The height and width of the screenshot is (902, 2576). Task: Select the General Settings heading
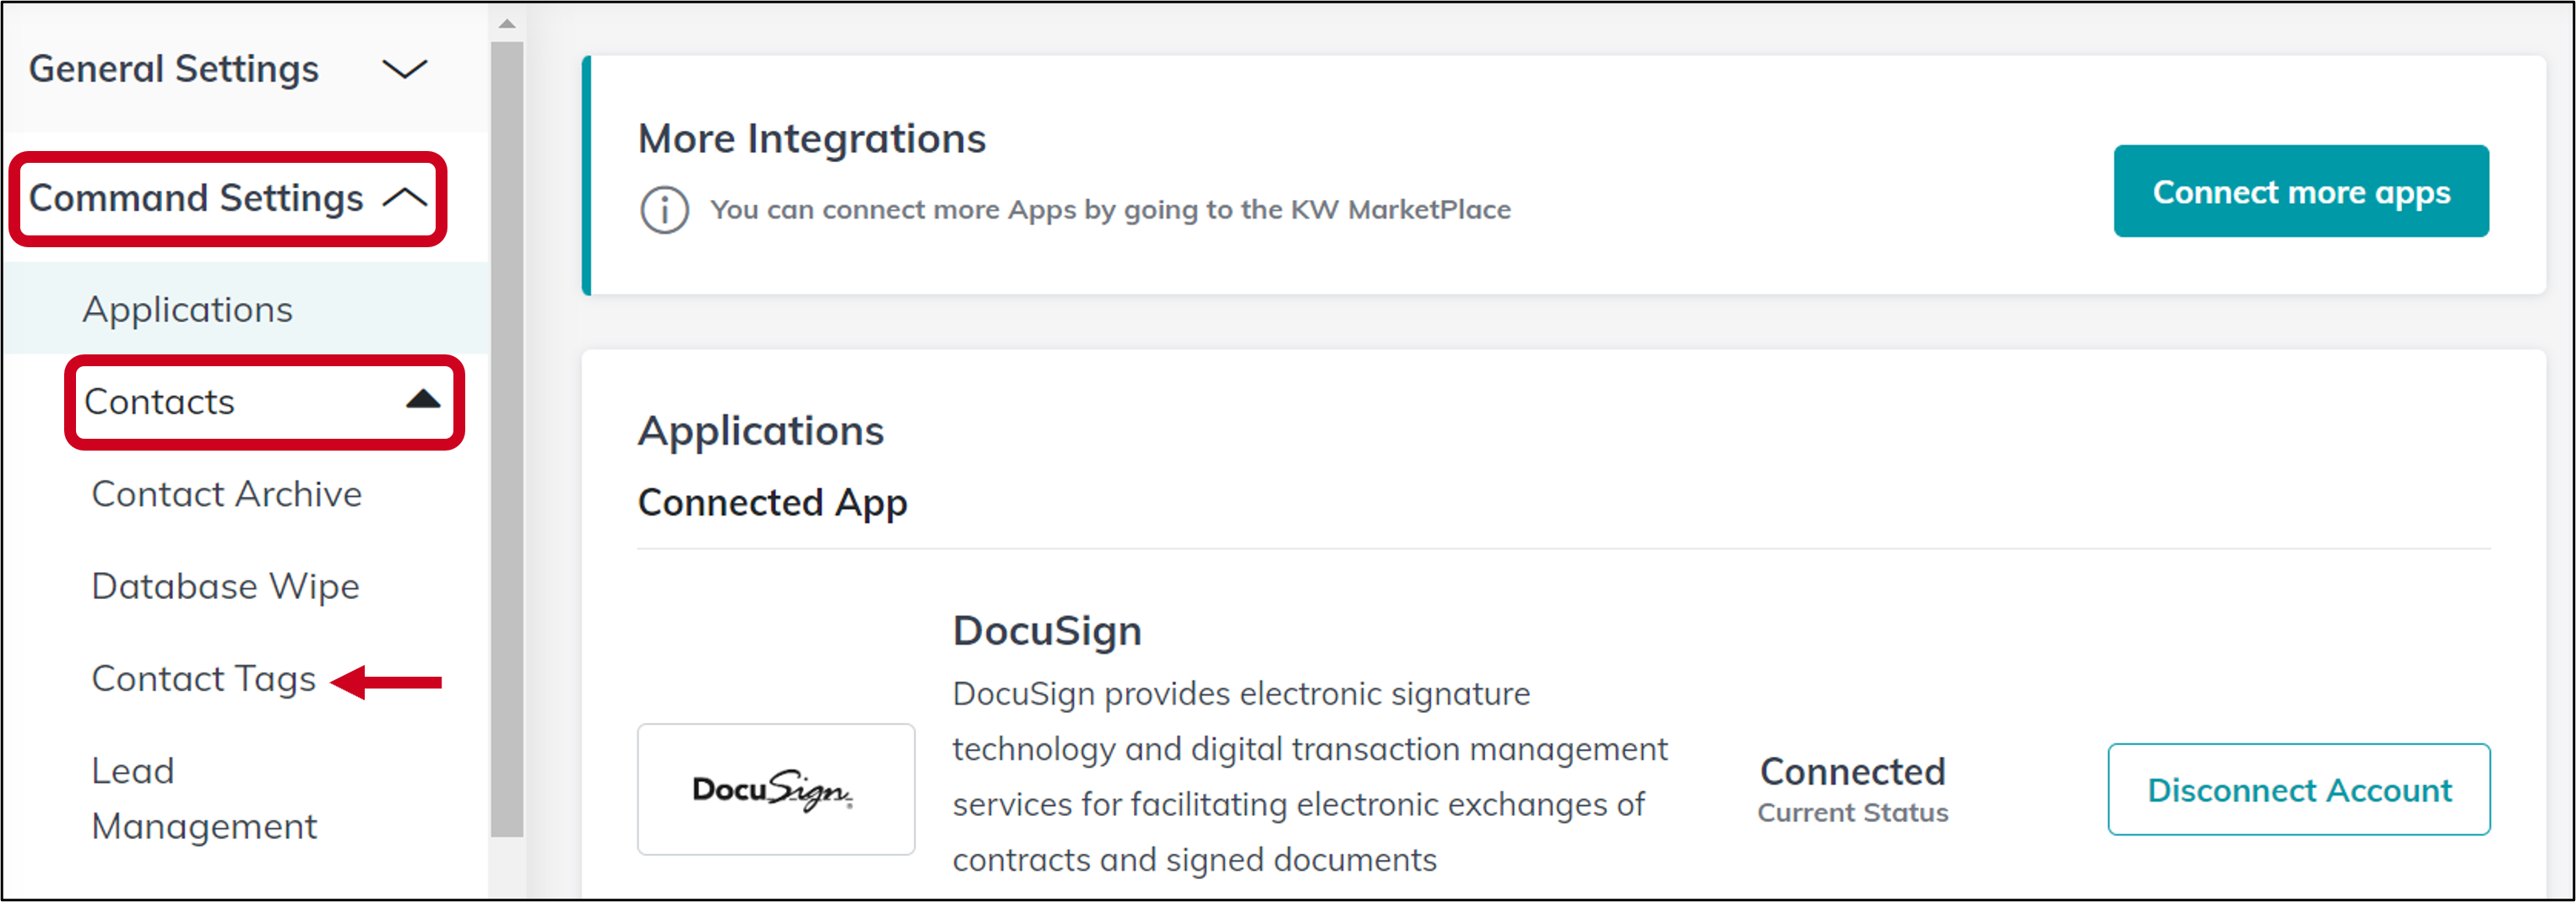coord(174,69)
